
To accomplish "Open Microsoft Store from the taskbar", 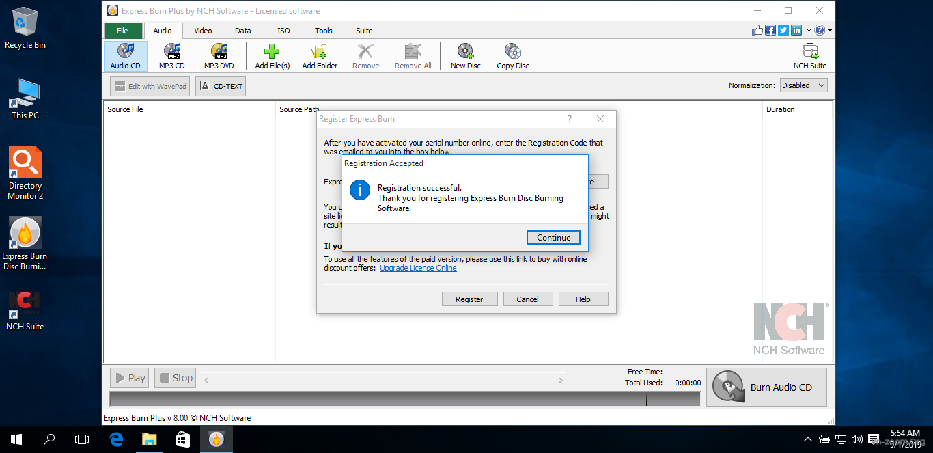I will click(182, 439).
